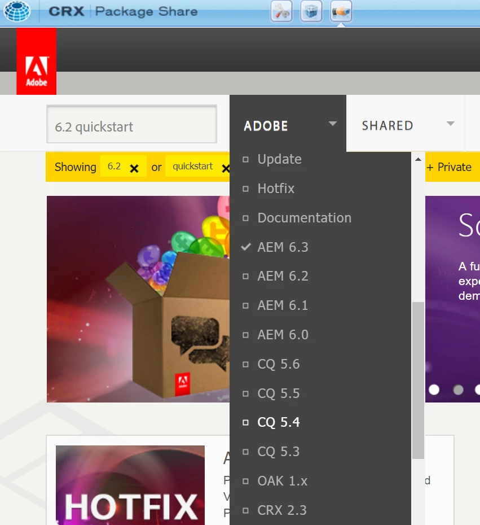
Task: Open the Package Share icon in header
Action: click(x=341, y=11)
